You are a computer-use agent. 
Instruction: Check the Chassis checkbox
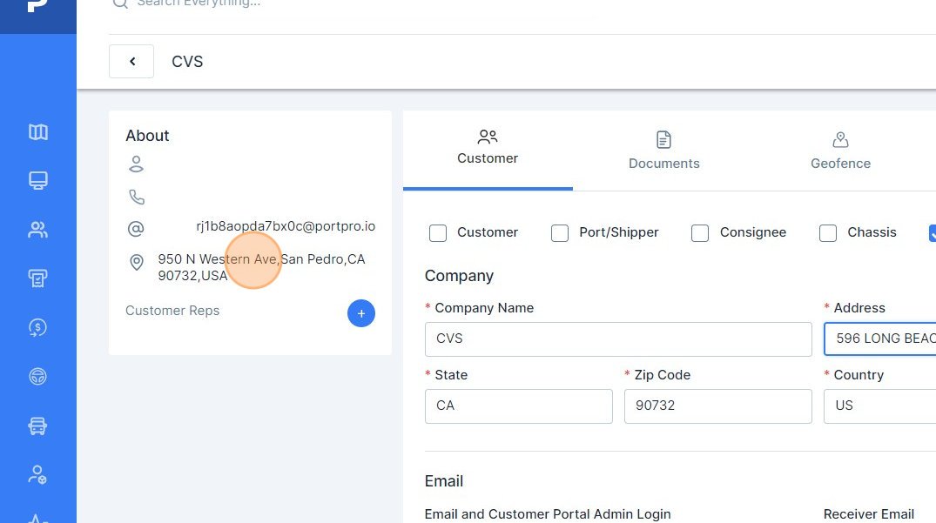(x=828, y=233)
